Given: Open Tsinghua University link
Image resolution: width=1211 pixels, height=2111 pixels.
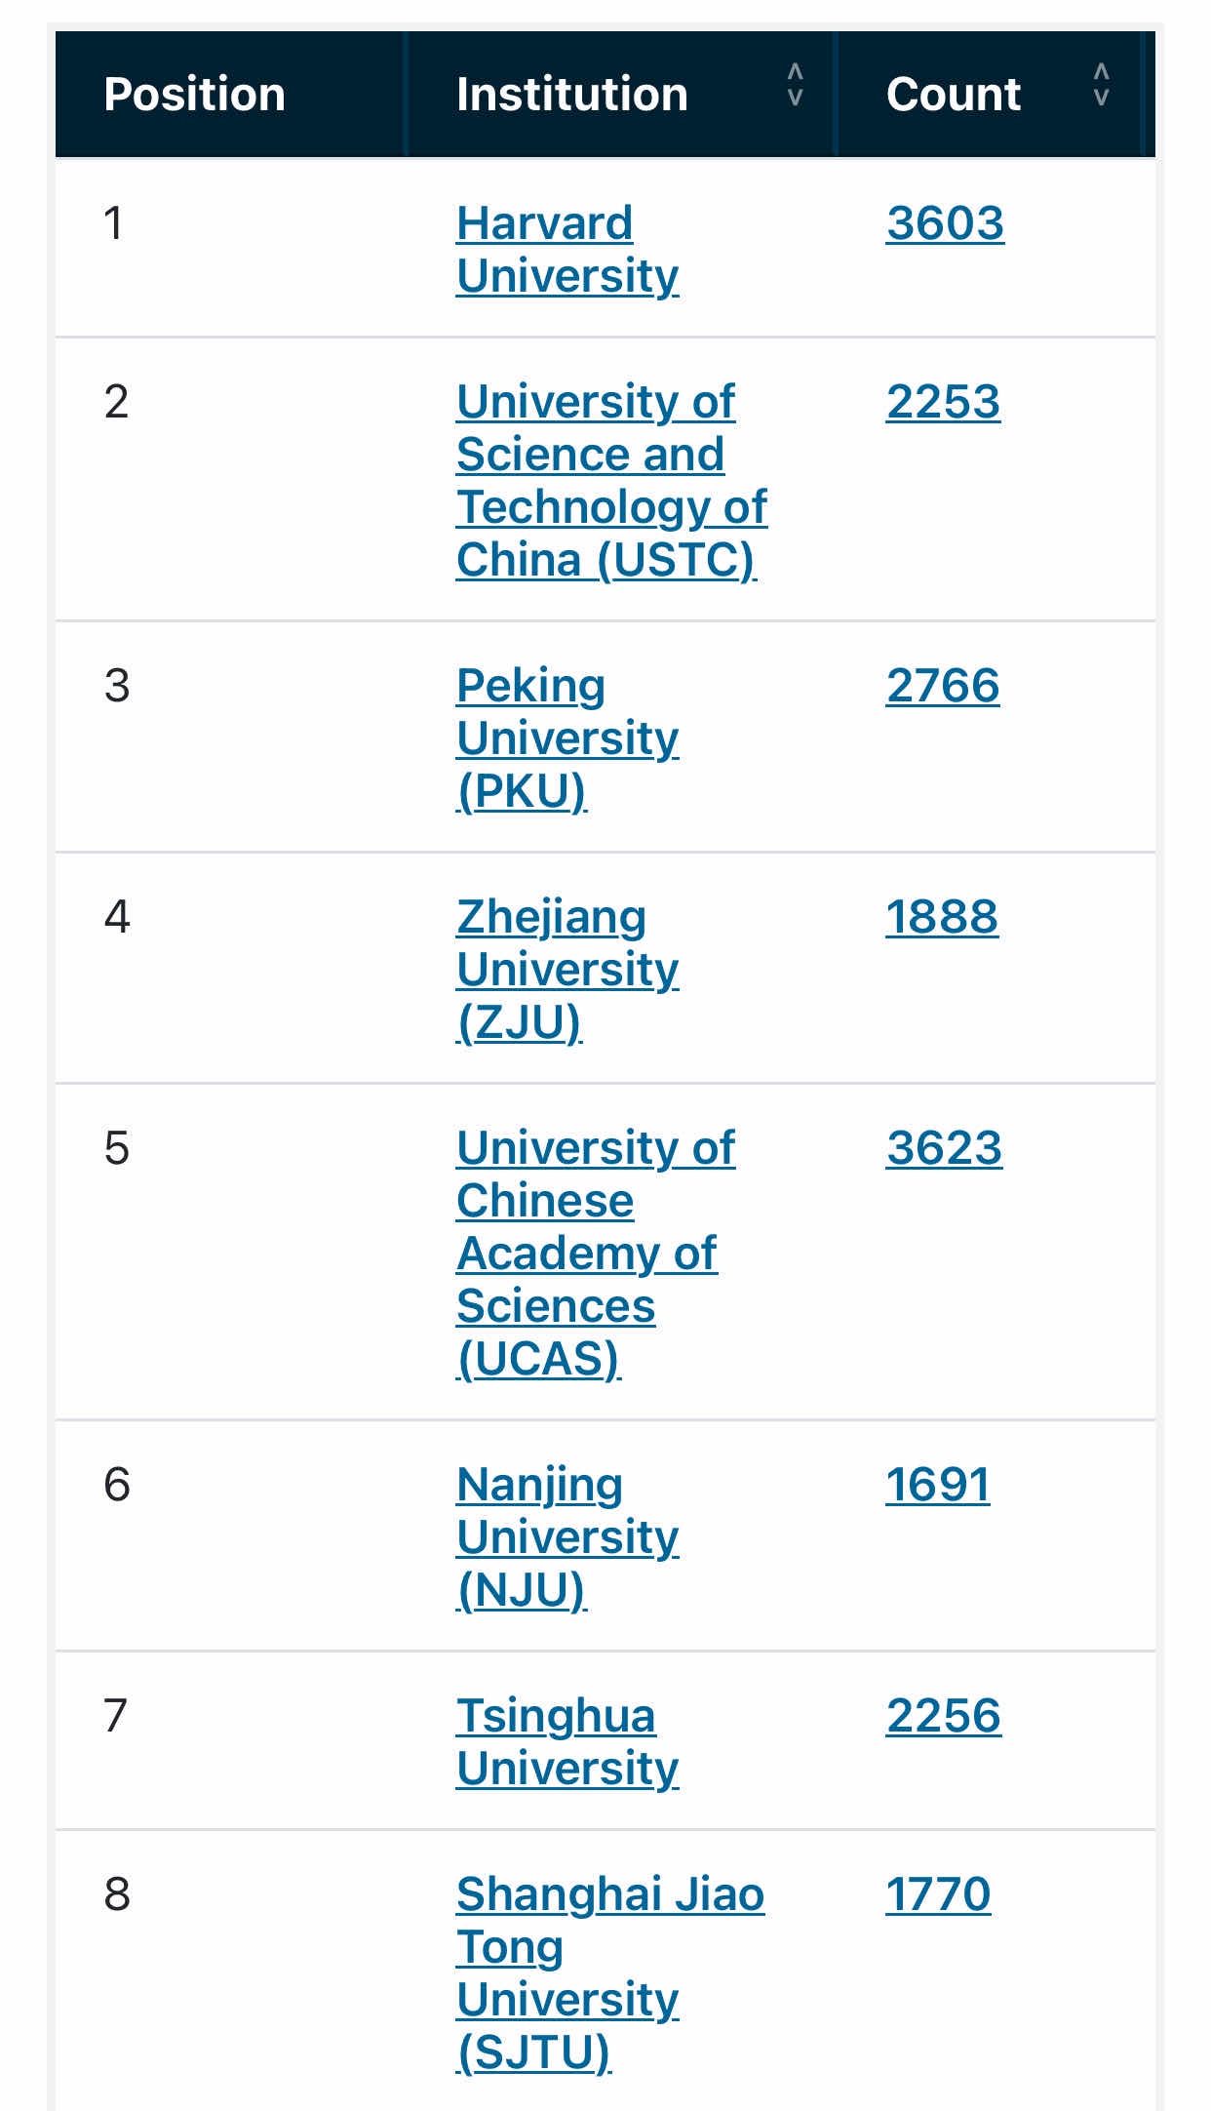Looking at the screenshot, I should [x=567, y=1742].
